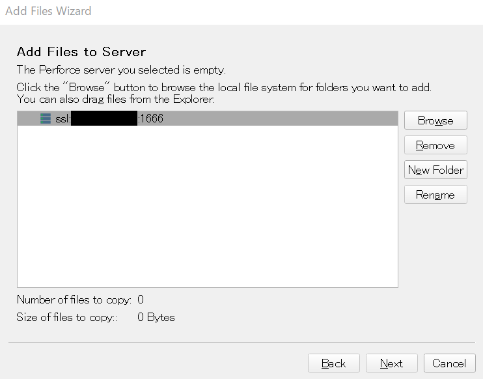Click the "Add Files to Server" heading
This screenshot has height=379, width=483.
[x=81, y=52]
